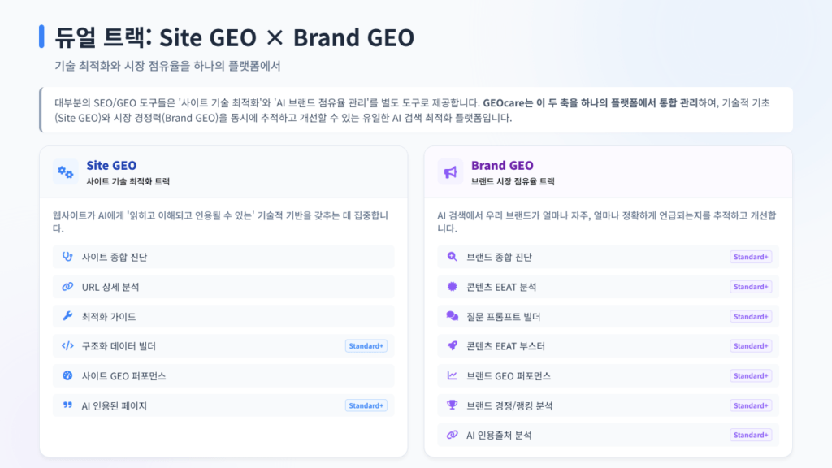Click the Standard+ badge on AI 인용출처 분석
832x468 pixels.
click(750, 435)
